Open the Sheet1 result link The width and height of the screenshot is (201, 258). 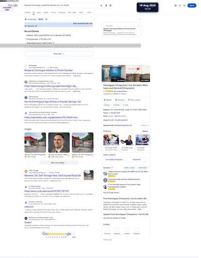pyautogui.click(x=28, y=222)
